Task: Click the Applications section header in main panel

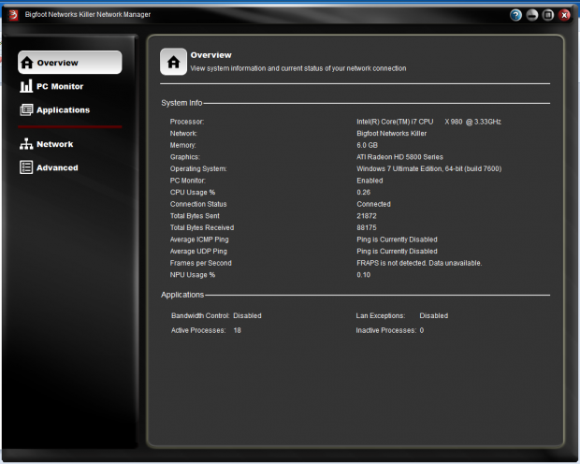Action: click(x=182, y=295)
